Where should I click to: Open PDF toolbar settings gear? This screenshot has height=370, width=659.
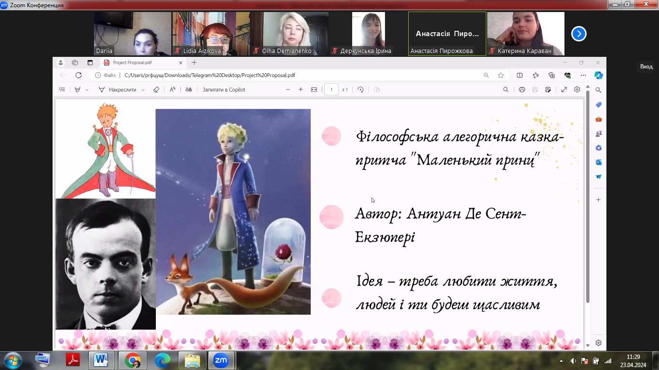(577, 90)
